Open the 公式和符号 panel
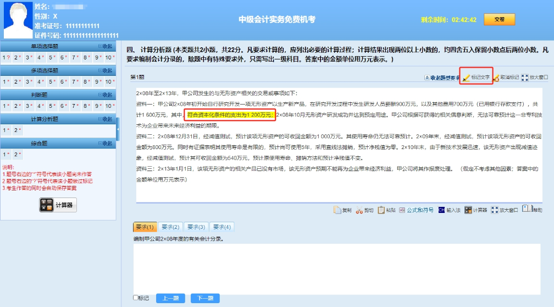Screen dimensions: 554x307 416,210
